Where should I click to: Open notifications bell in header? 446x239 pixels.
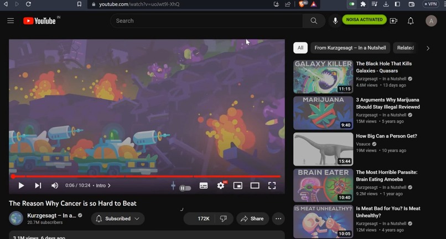[x=411, y=21]
